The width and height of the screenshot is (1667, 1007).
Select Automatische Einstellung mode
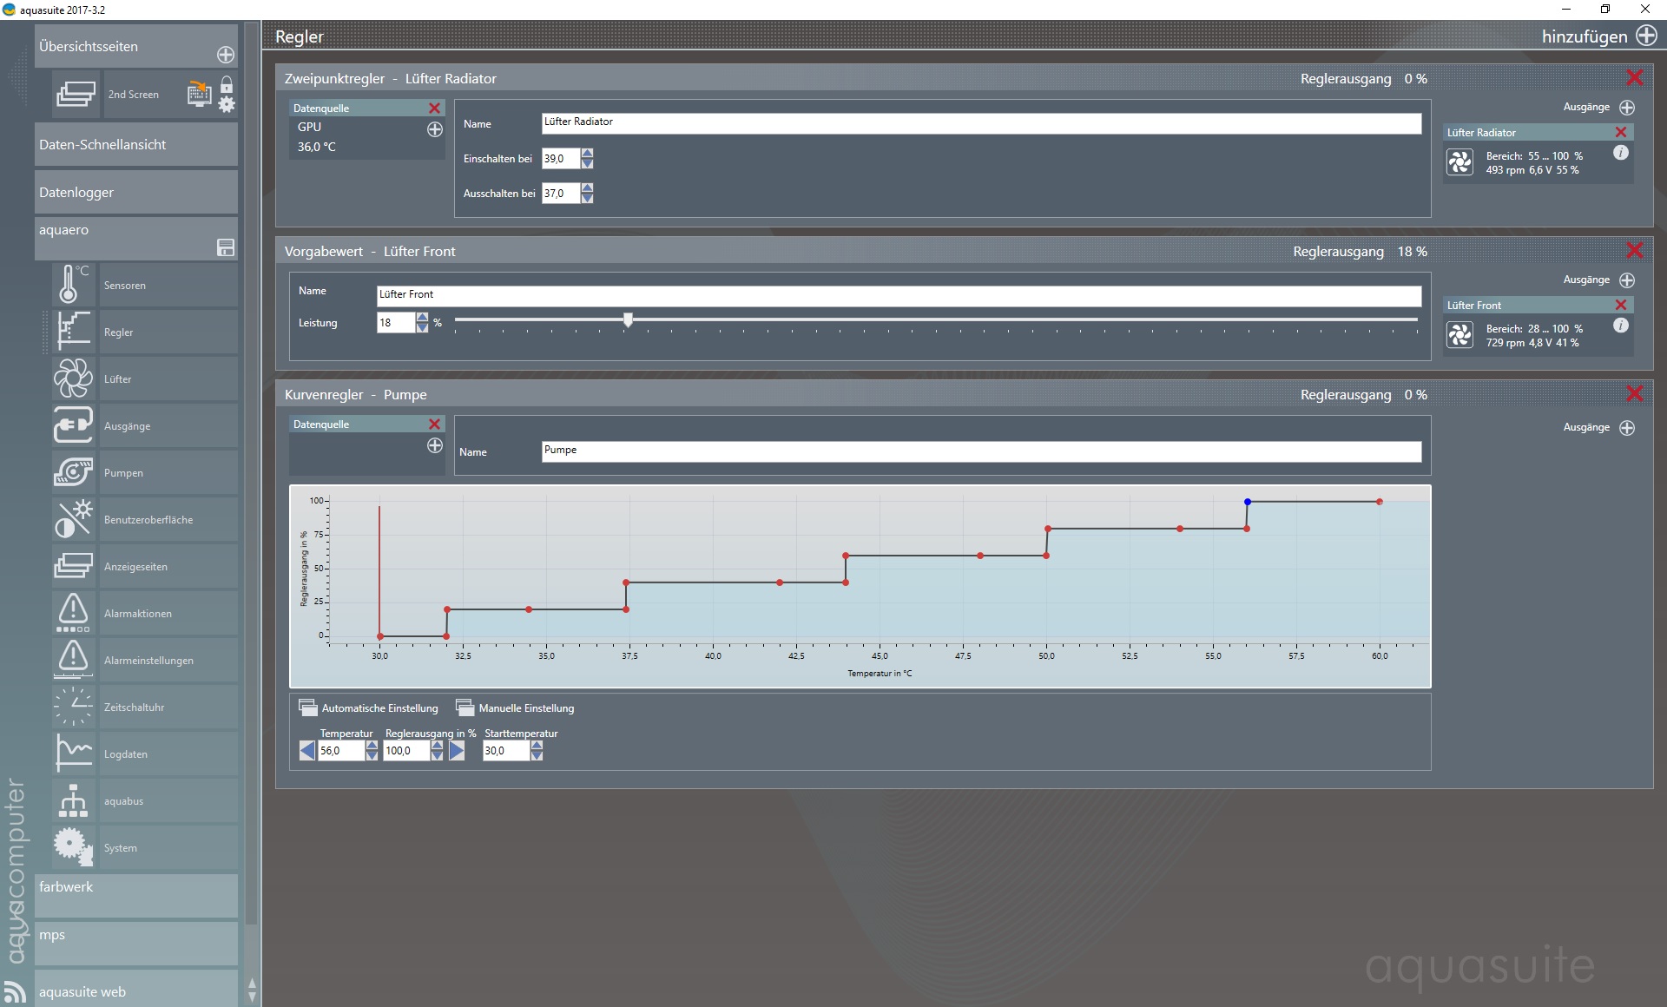click(369, 708)
